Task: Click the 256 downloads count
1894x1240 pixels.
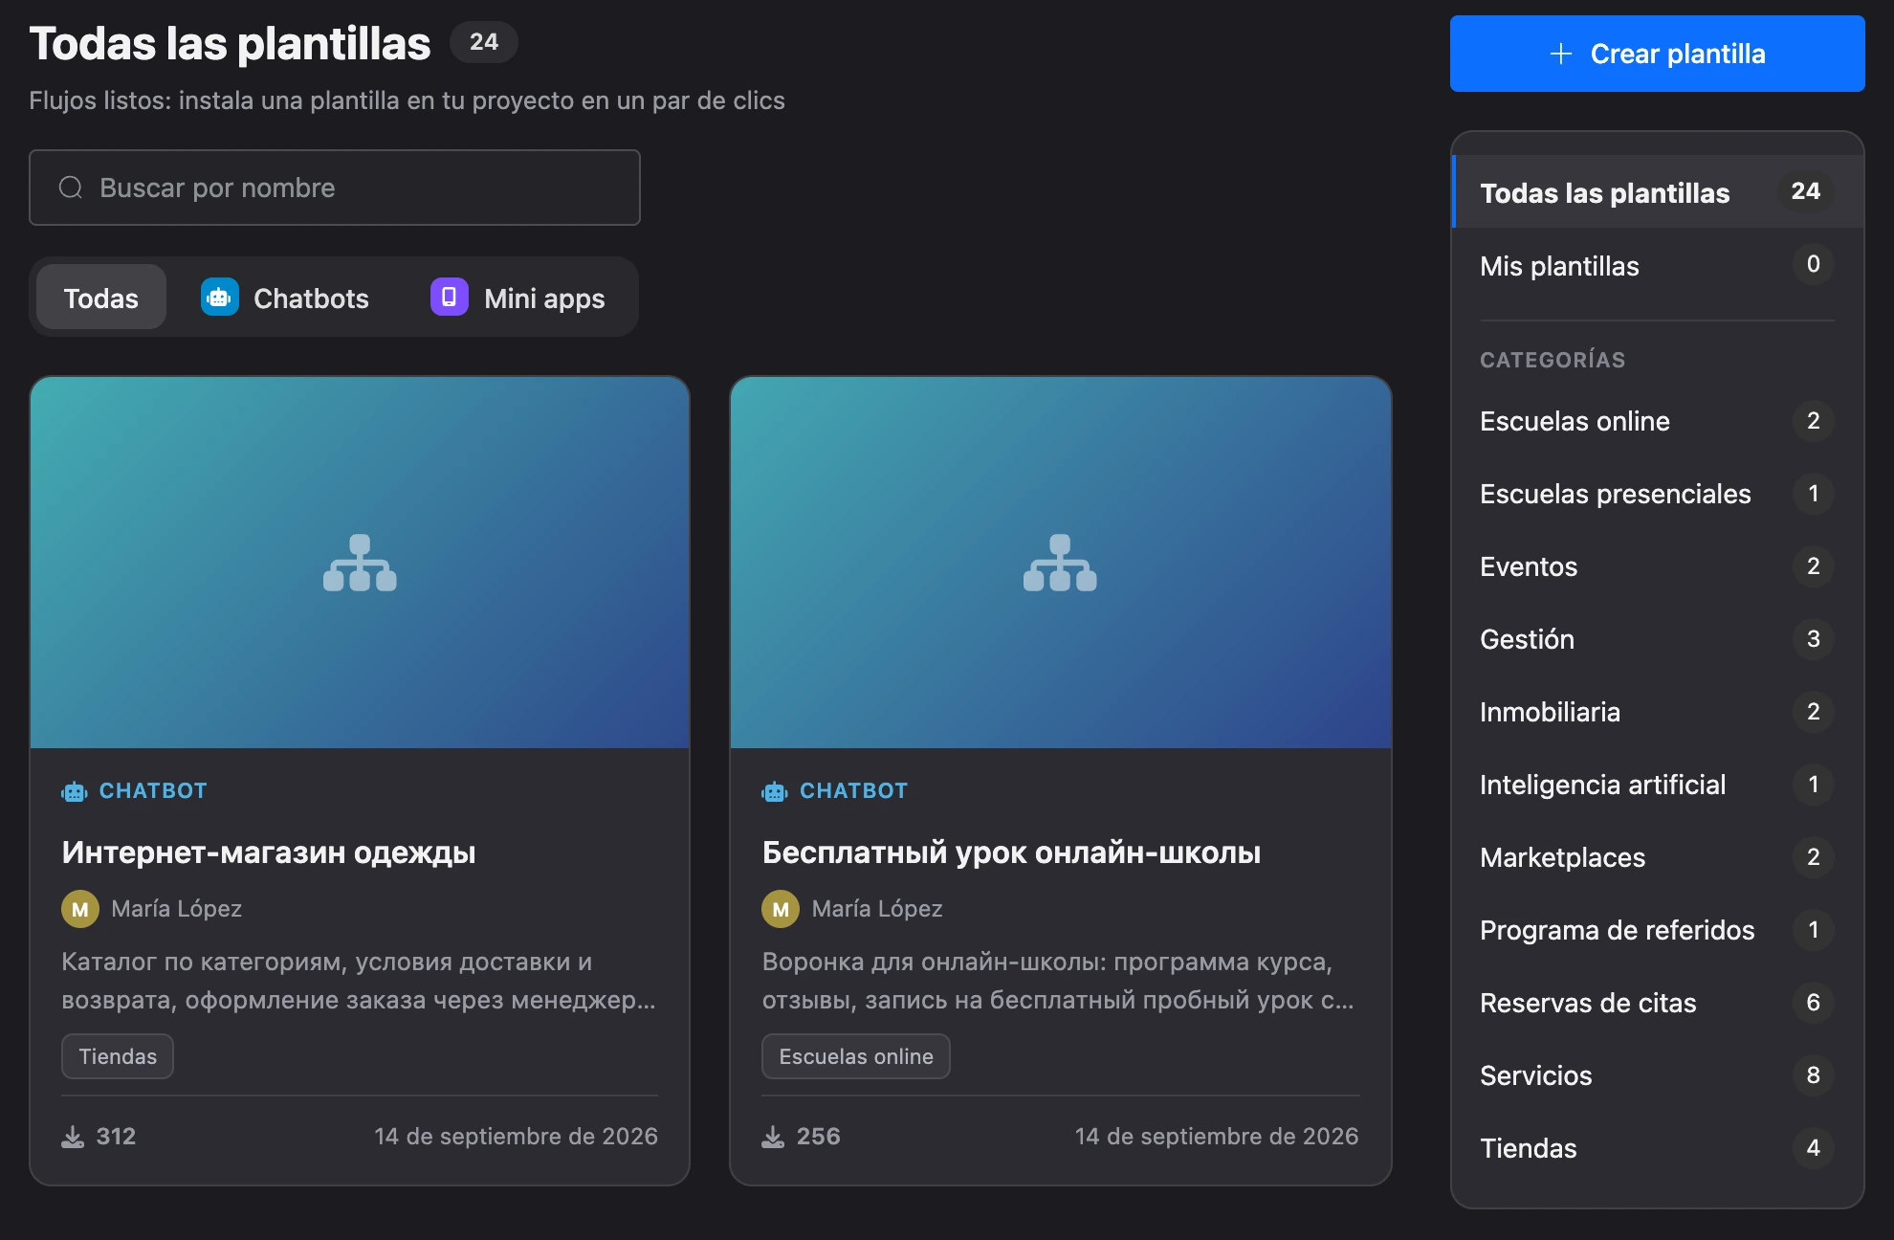Action: (818, 1137)
